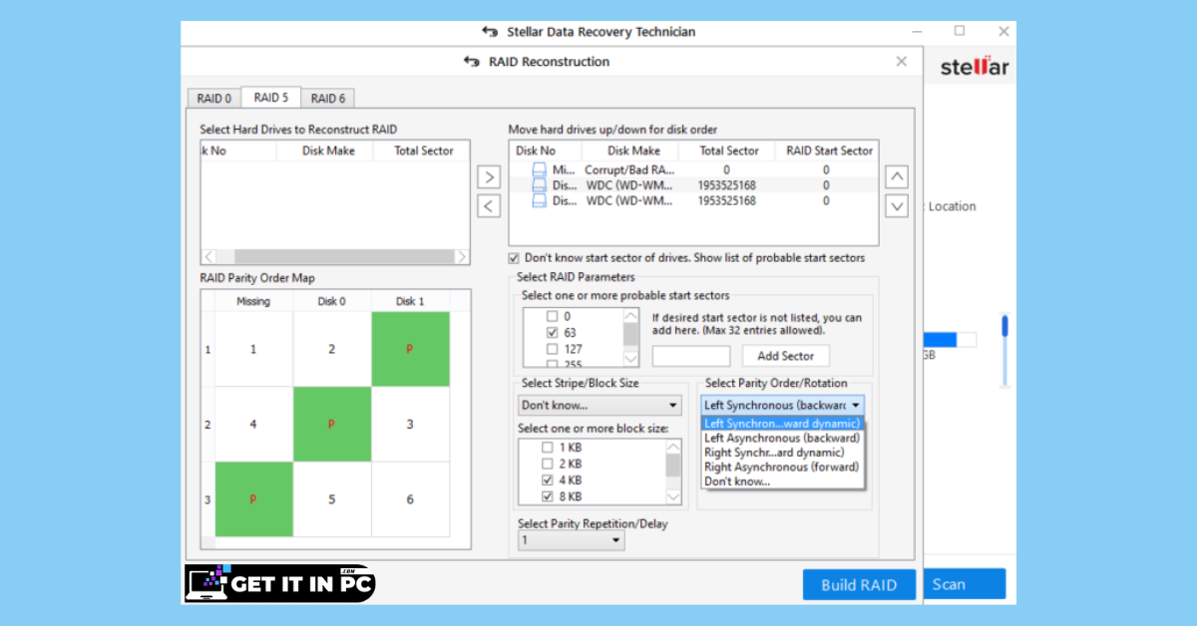Click the RAID Start Sector column header
1197x626 pixels.
(x=829, y=151)
